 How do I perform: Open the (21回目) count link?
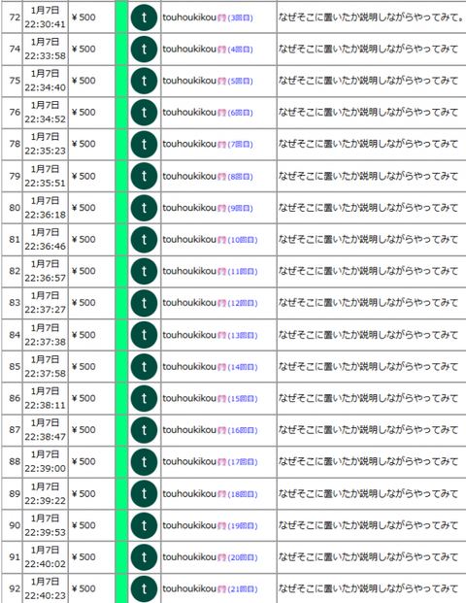[243, 589]
